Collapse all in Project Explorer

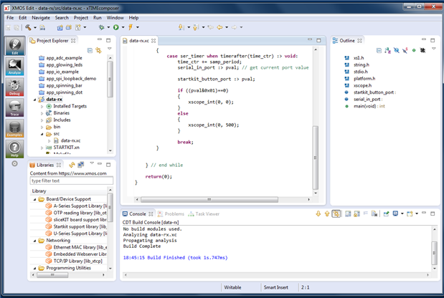tap(90, 50)
